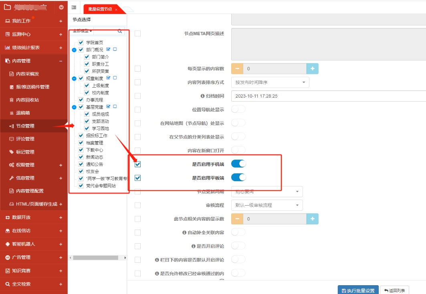Click the 返回列表 button

tap(394, 290)
